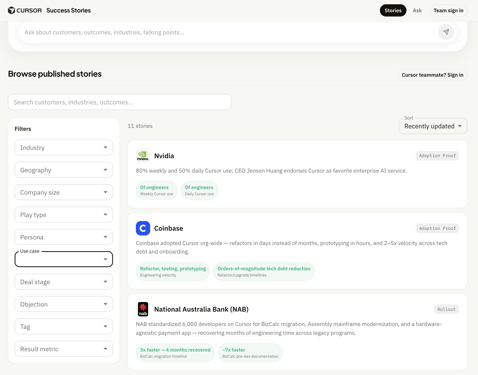Expand the Use case dropdown
This screenshot has width=478, height=375.
click(x=64, y=259)
